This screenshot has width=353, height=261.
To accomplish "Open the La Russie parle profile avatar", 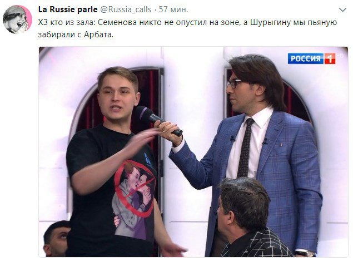I will click(x=17, y=19).
